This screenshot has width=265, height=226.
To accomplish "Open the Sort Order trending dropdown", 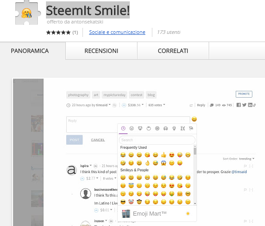I will click(x=247, y=159).
